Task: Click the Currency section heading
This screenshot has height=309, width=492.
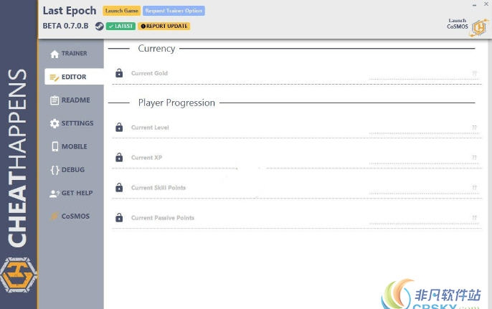Action: 156,49
